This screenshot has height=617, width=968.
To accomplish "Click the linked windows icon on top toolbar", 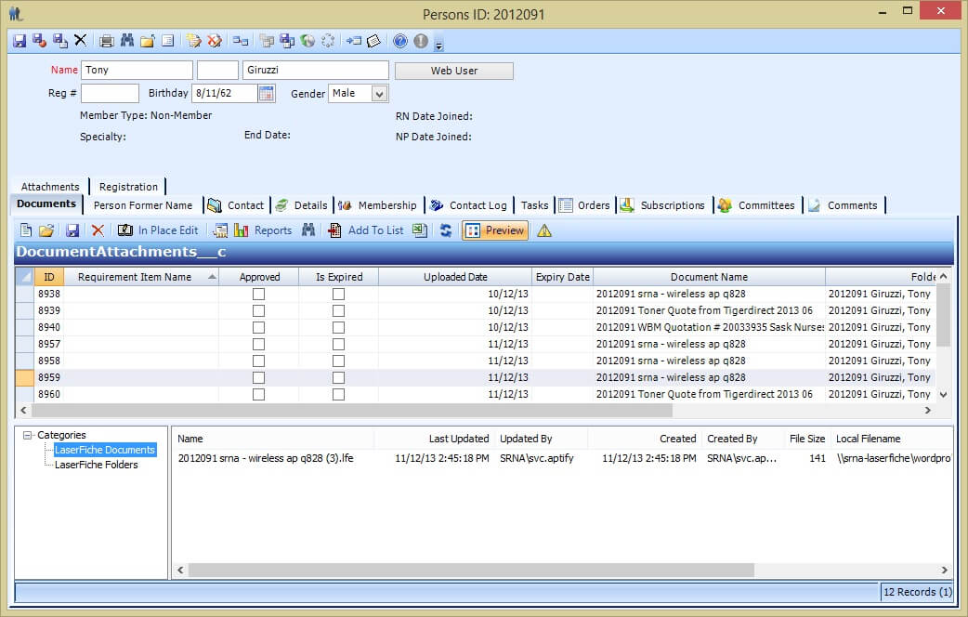I will (241, 41).
